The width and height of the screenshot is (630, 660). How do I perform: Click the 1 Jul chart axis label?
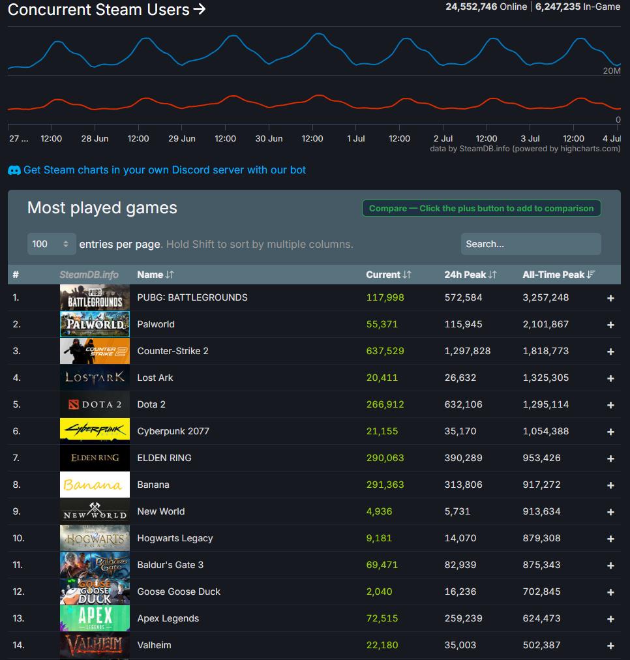tap(355, 138)
